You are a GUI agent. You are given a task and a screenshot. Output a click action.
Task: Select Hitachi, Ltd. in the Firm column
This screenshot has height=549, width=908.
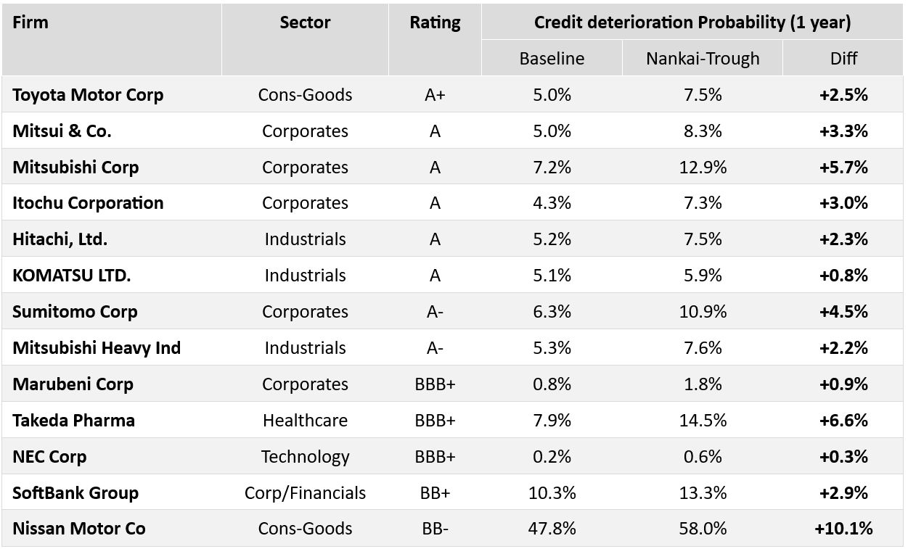(60, 239)
